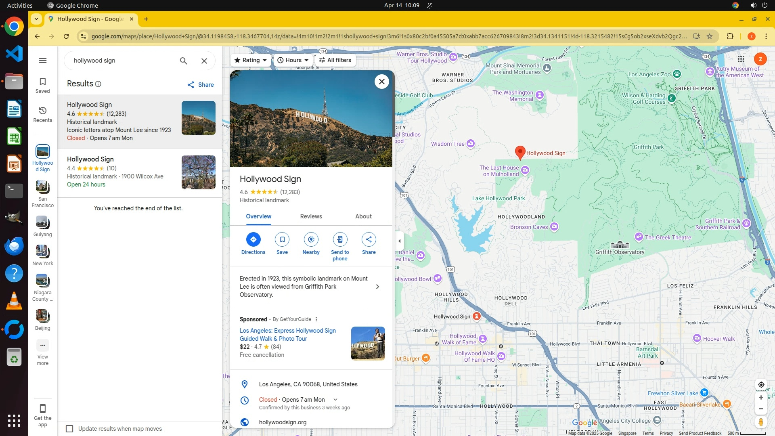Switch to the Reviews tab

point(311,216)
